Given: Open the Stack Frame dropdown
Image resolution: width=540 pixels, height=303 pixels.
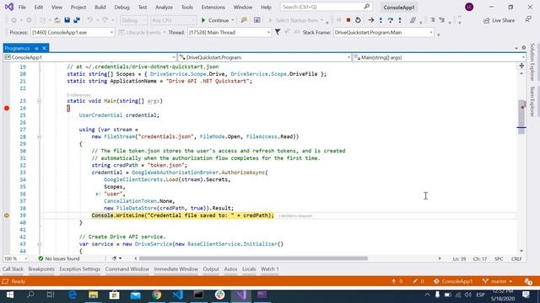Looking at the screenshot, I should [383, 32].
